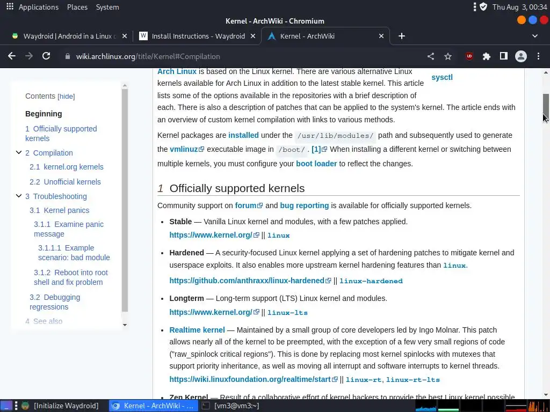Open the boot loader link
Screen dimensions: 550x412
(316, 164)
